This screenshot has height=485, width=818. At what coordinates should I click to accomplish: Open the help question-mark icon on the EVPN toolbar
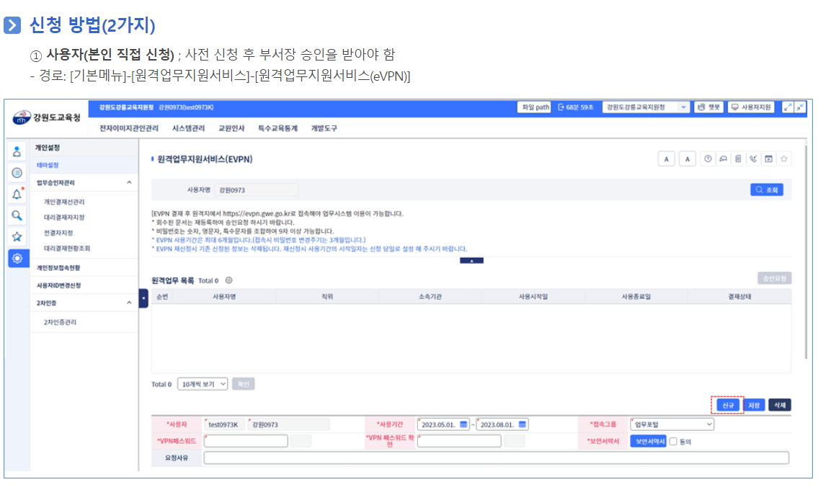pyautogui.click(x=708, y=158)
